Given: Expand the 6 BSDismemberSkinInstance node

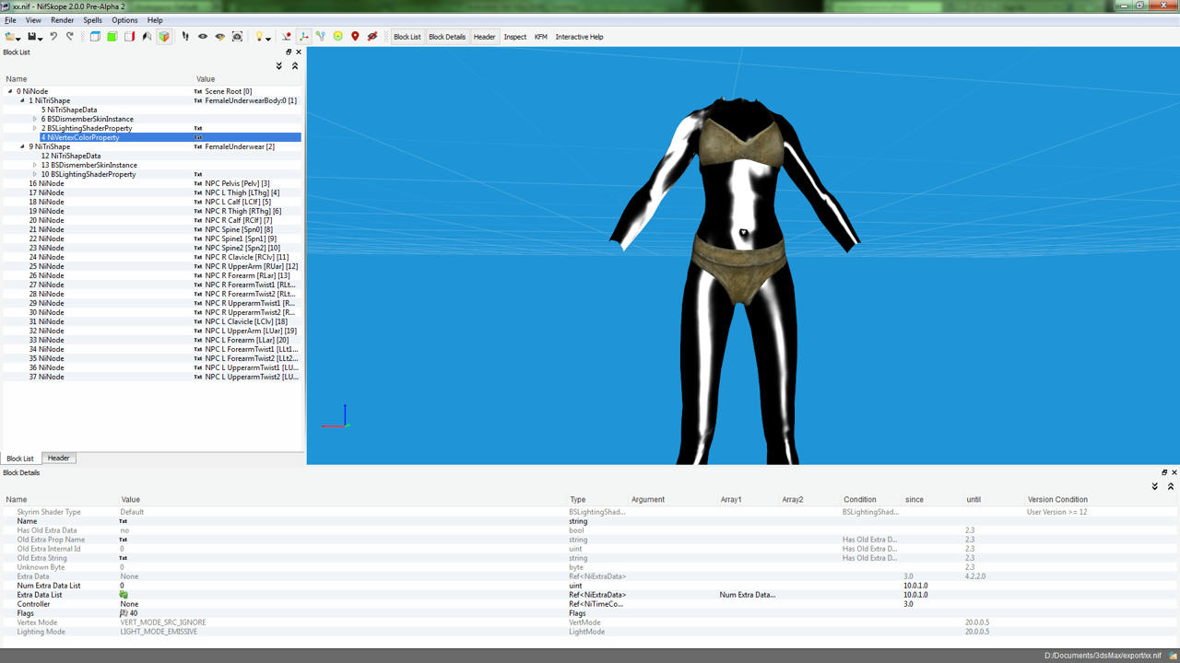Looking at the screenshot, I should pos(35,119).
